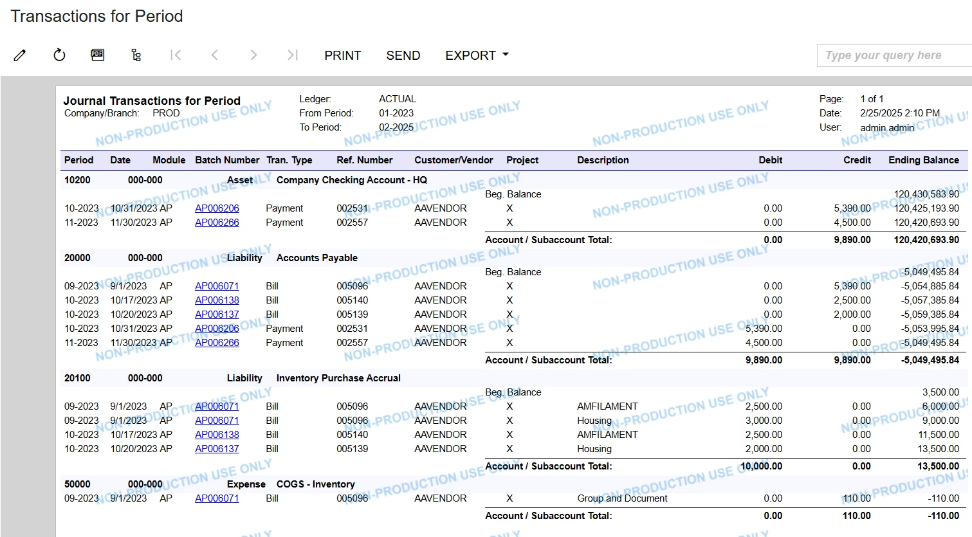Viewport: 972px width, 537px height.
Task: Select the 'Accounts Payable' account title
Action: click(317, 258)
